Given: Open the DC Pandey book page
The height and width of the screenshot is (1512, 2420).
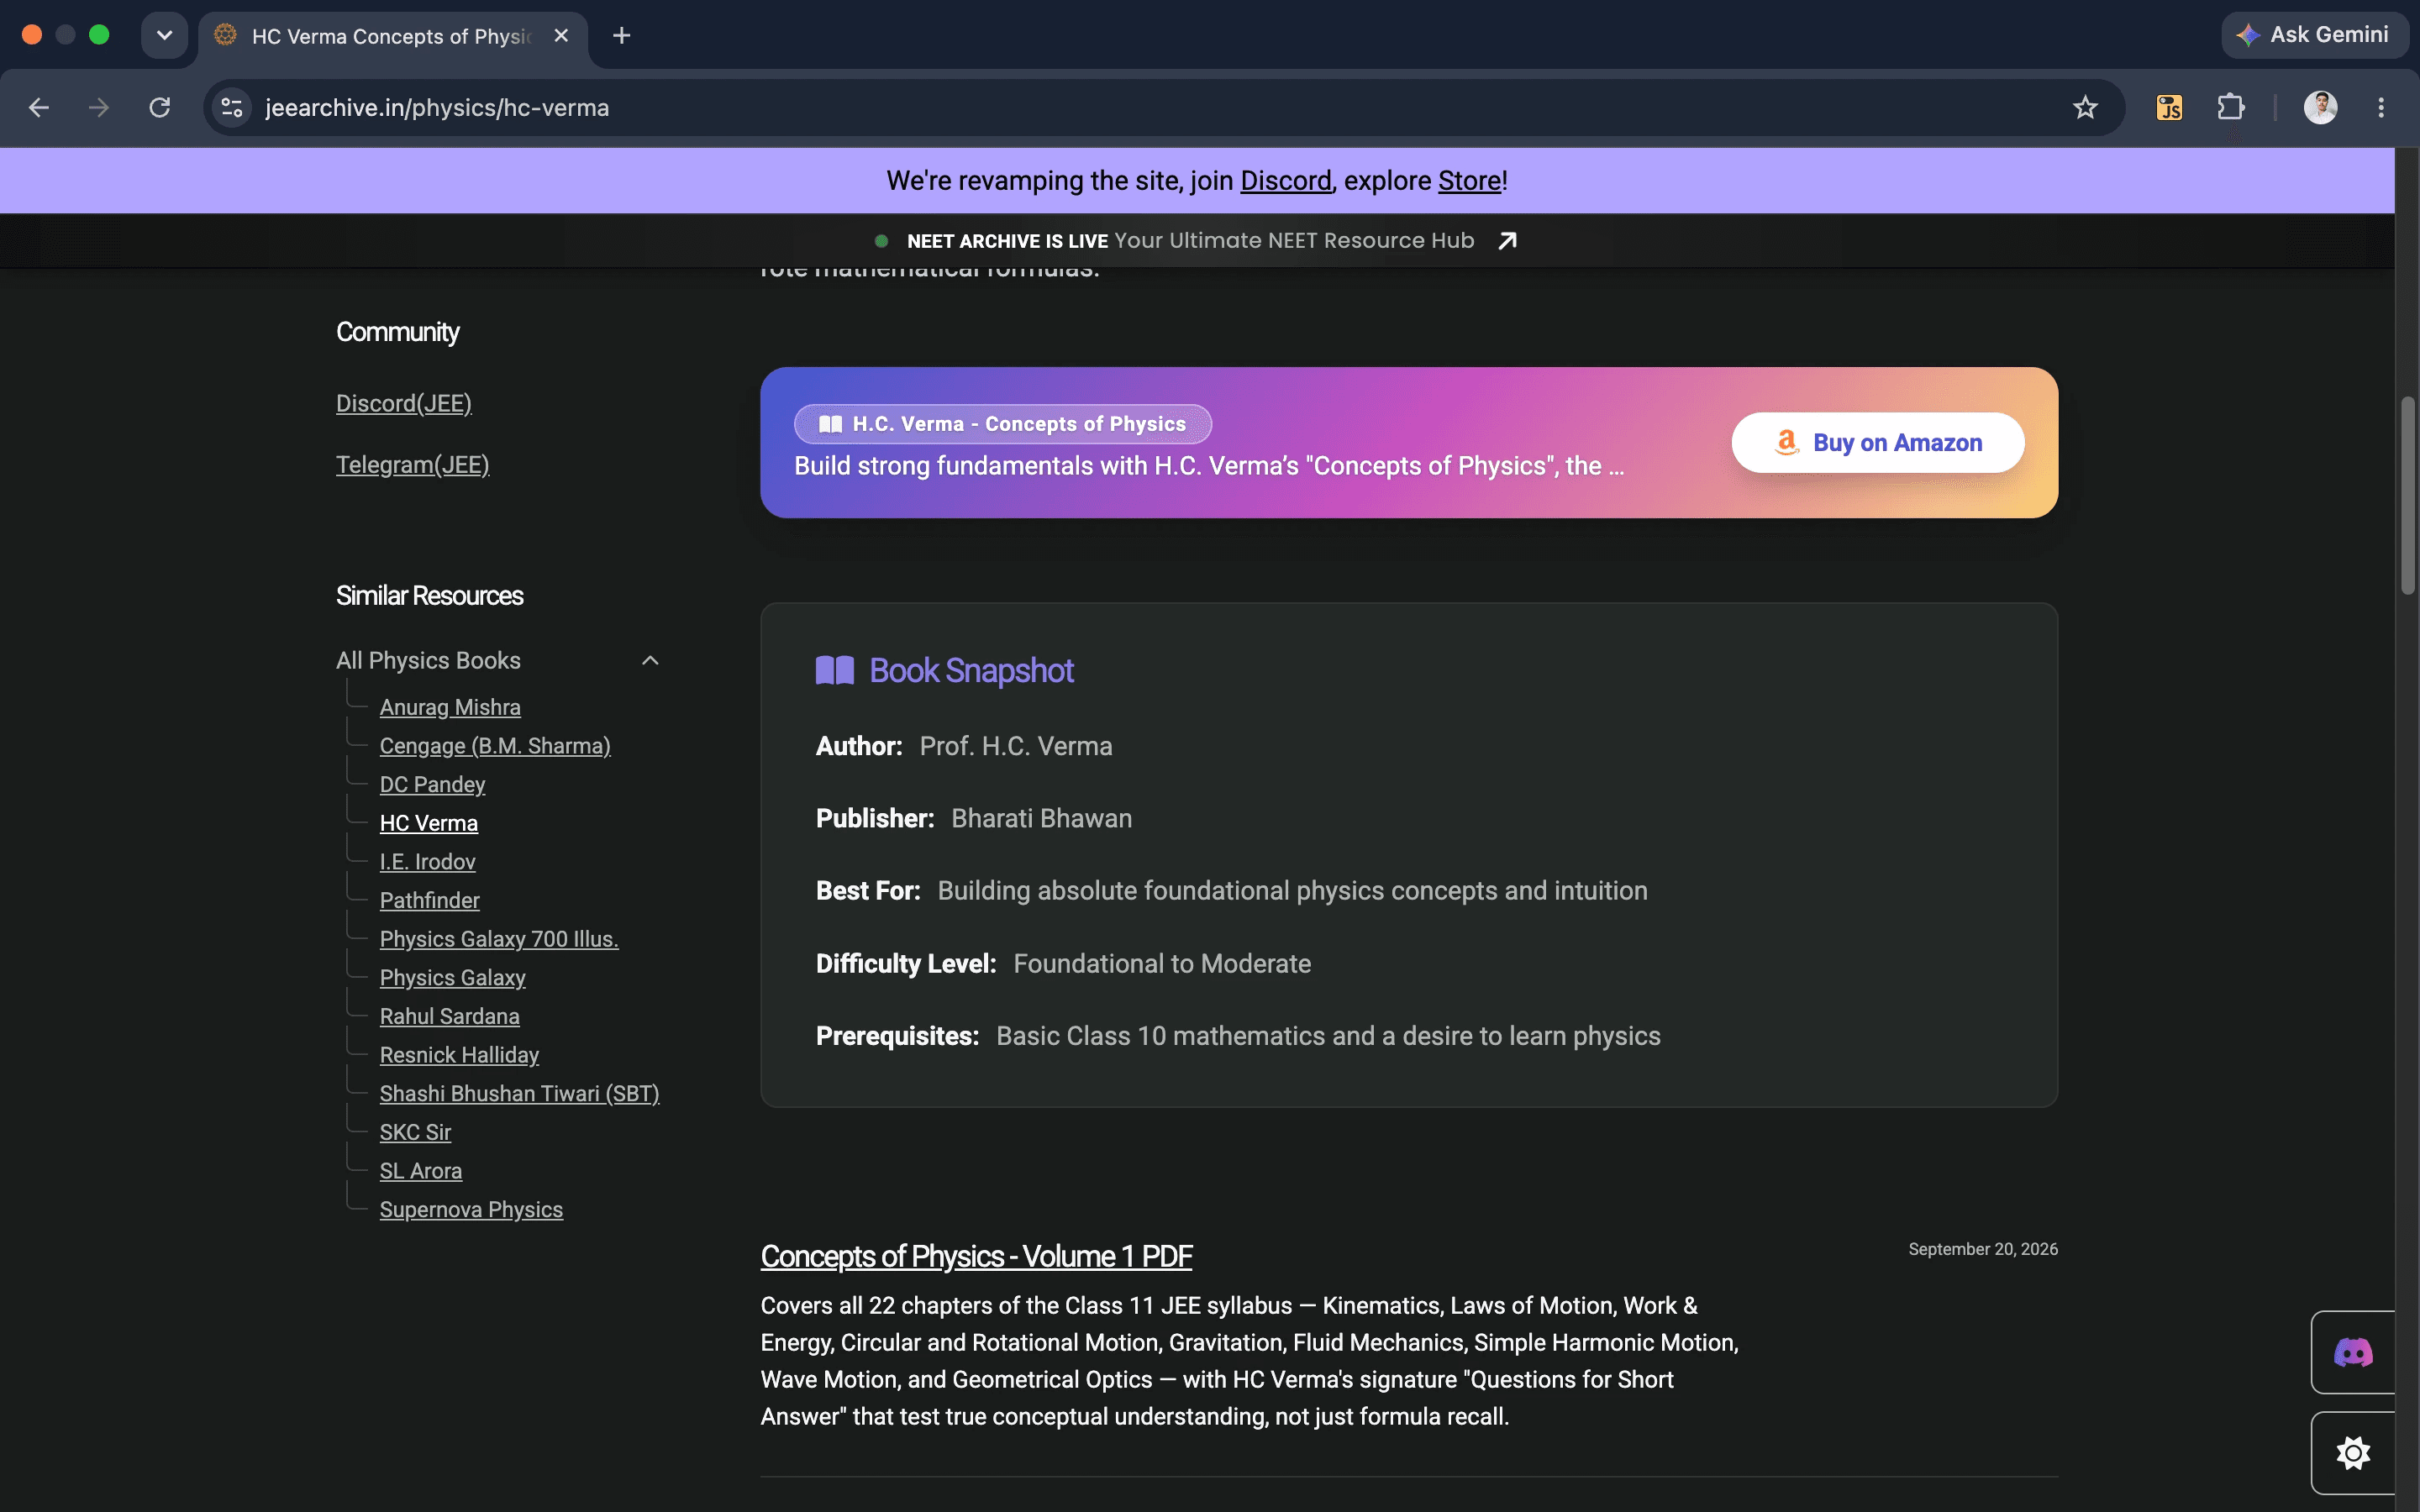Looking at the screenshot, I should [x=432, y=785].
